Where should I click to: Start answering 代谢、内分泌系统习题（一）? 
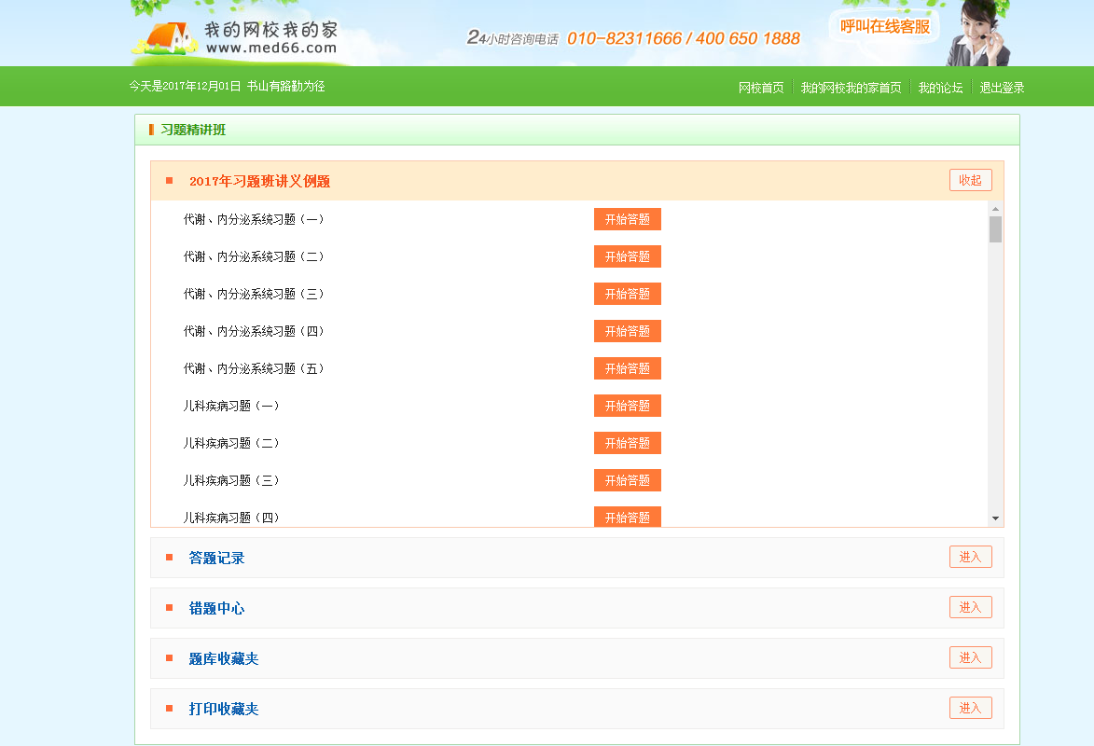[x=627, y=219]
